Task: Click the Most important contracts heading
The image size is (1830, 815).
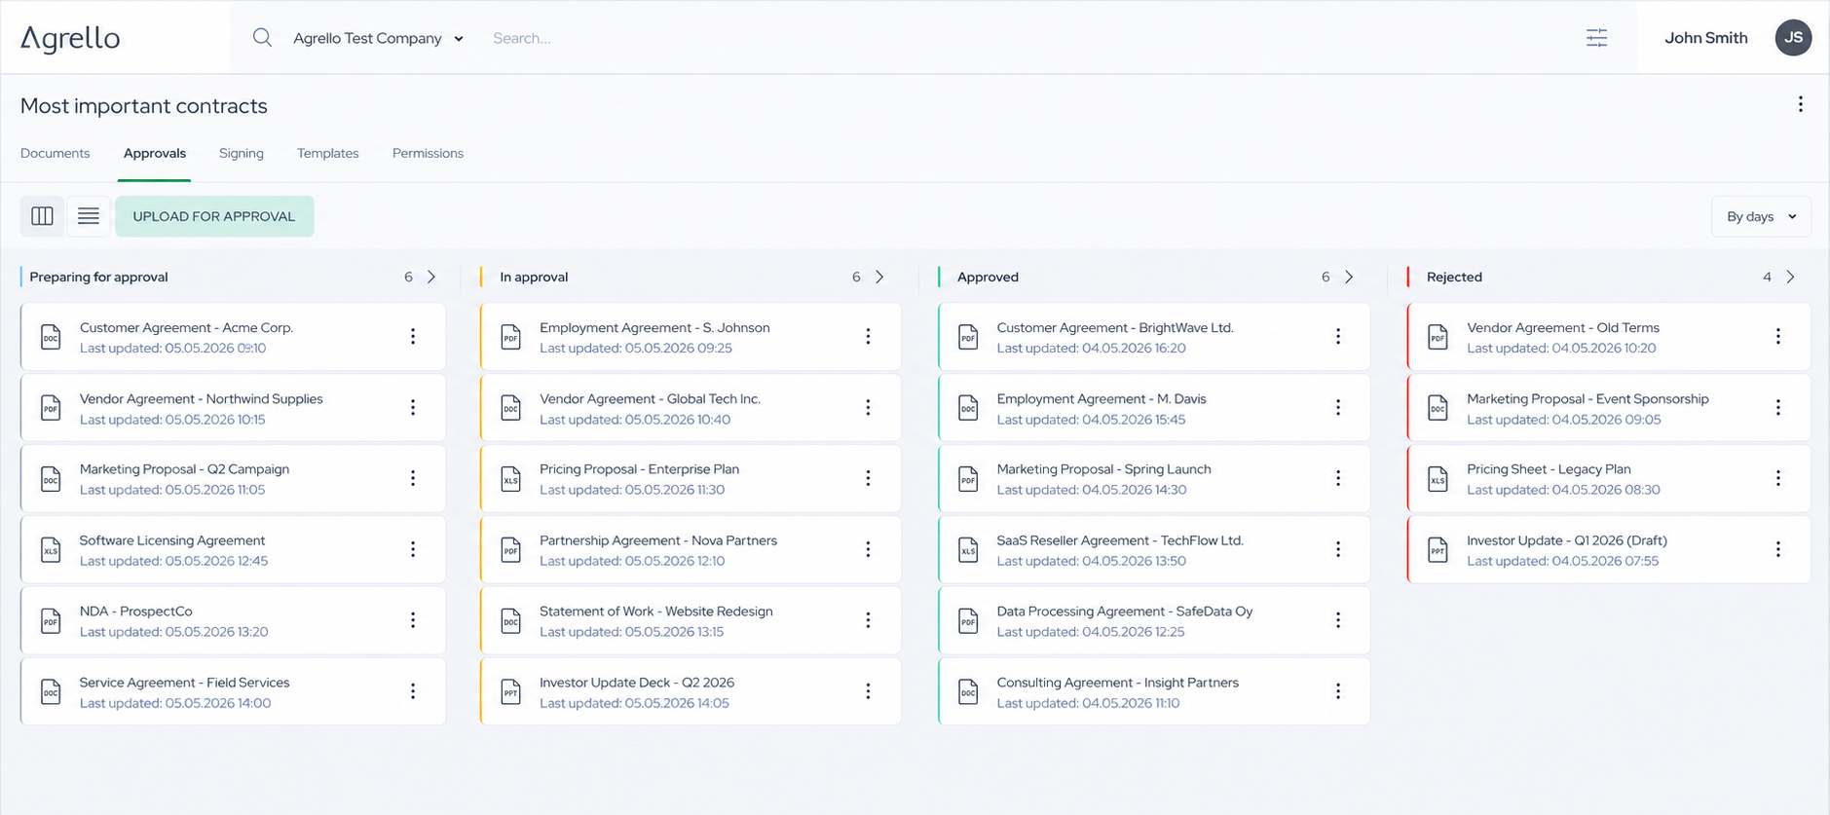Action: click(x=144, y=105)
